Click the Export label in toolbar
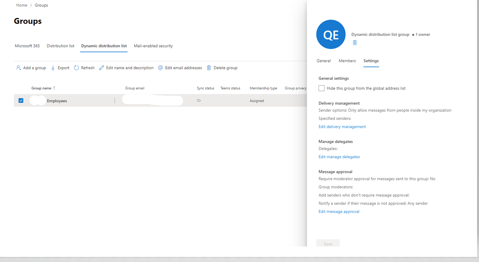Screen dimensions: 479x262 click(63, 68)
